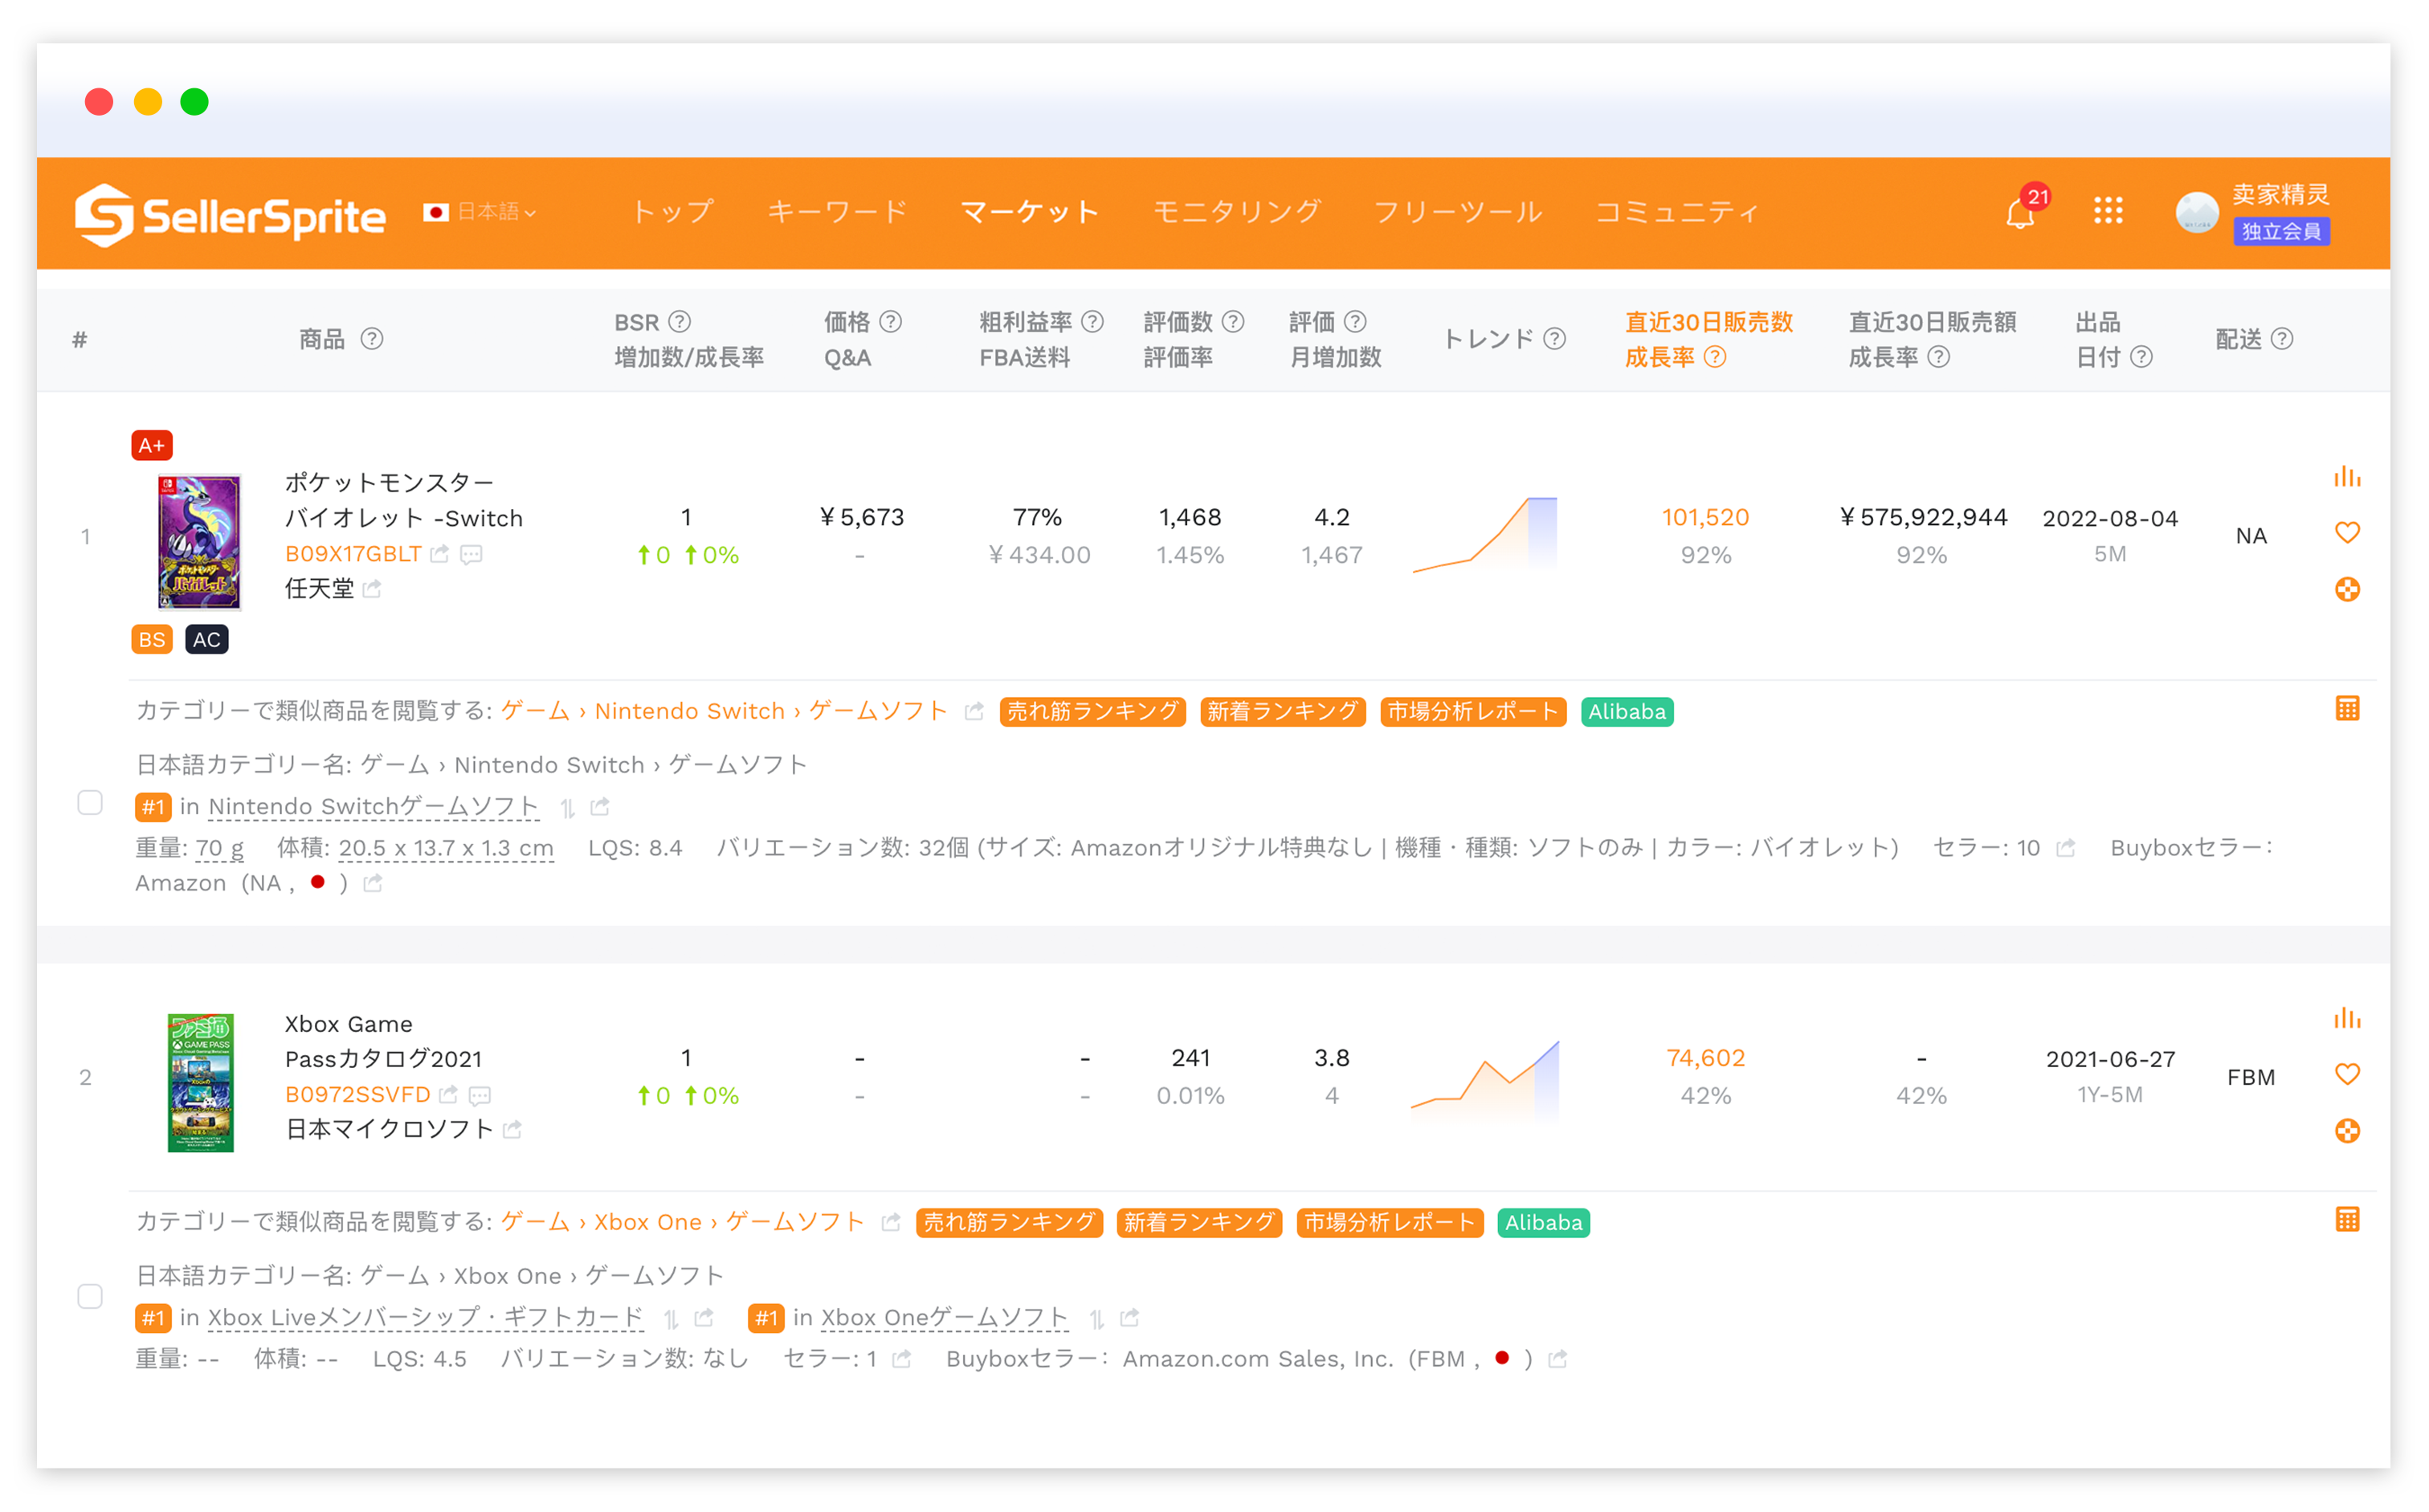Image resolution: width=2429 pixels, height=1512 pixels.
Task: Click the SellerSprite logo
Action: 230,214
